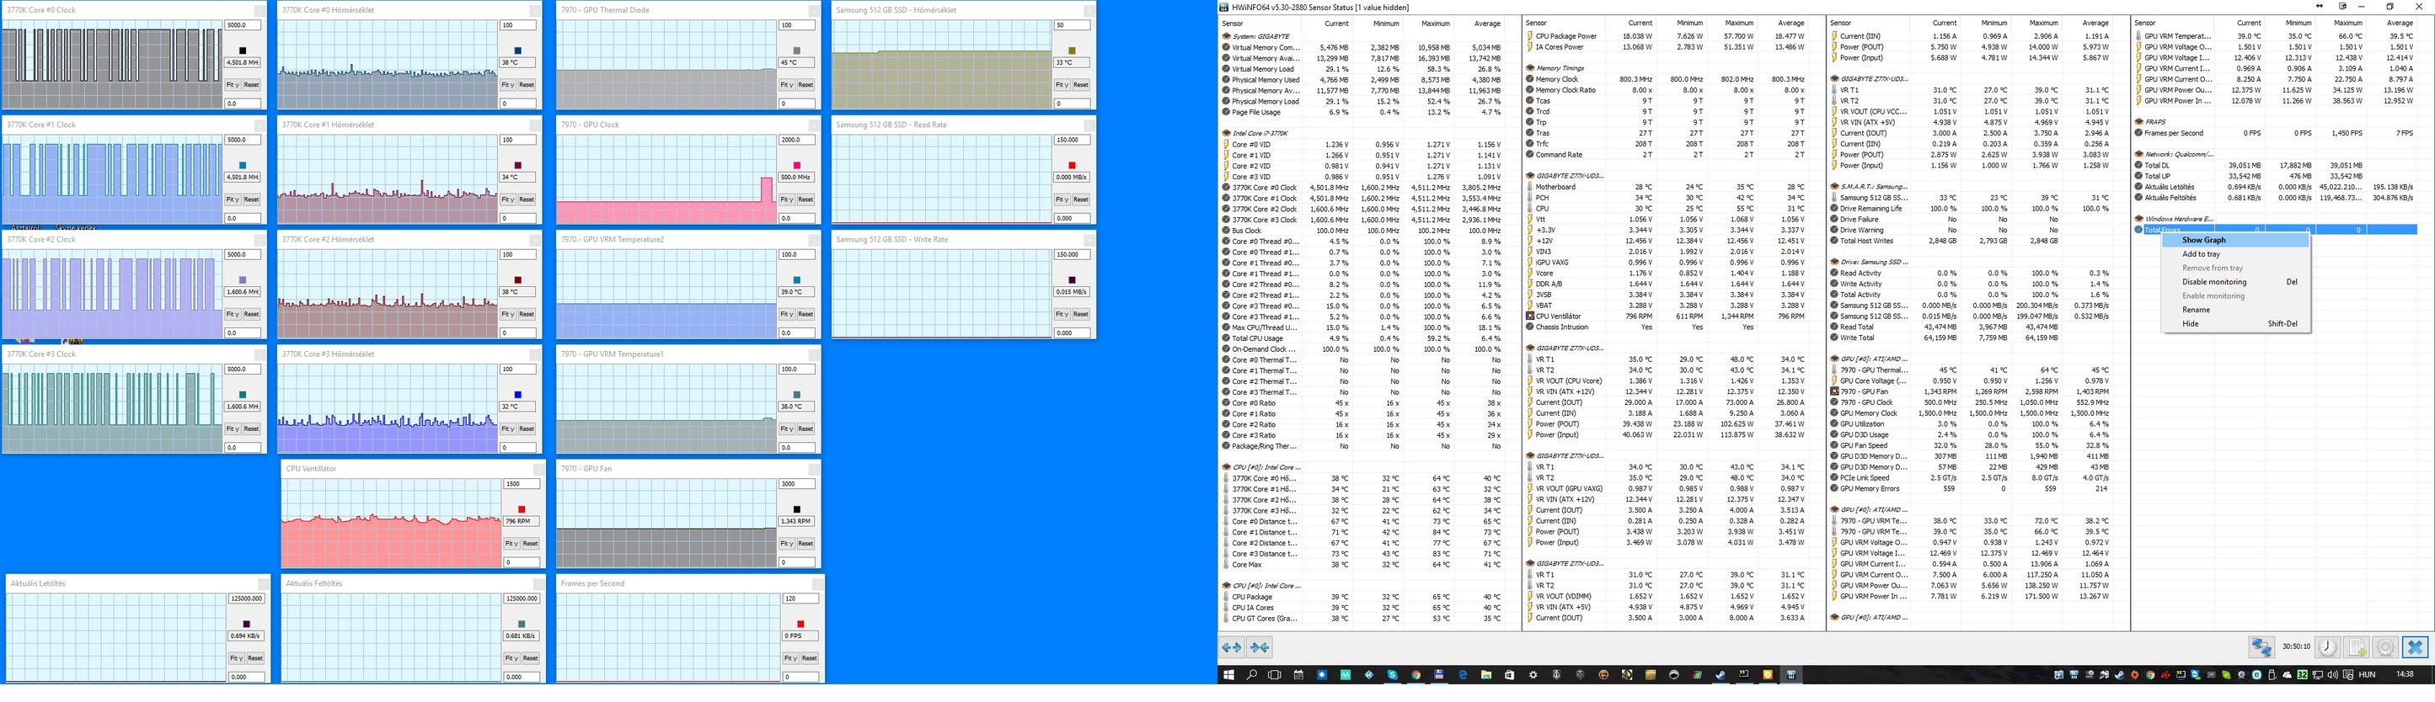Click the olive color swatch in Samsung SSD Hőmérséklet graph
Image resolution: width=2435 pixels, height=702 pixels.
1072,50
